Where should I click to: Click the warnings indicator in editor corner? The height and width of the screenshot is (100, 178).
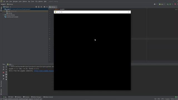(x=176, y=9)
